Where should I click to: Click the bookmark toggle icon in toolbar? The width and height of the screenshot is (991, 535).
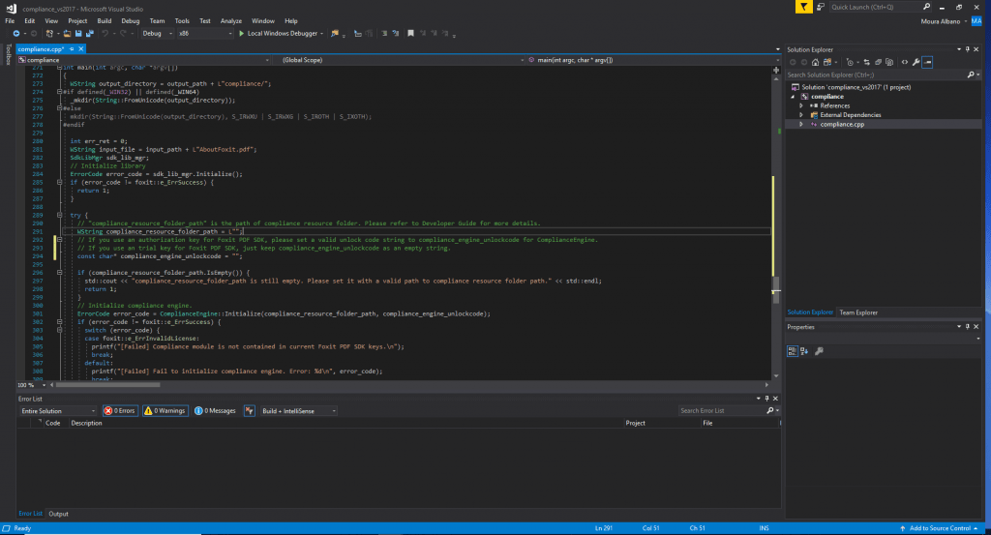pos(410,34)
